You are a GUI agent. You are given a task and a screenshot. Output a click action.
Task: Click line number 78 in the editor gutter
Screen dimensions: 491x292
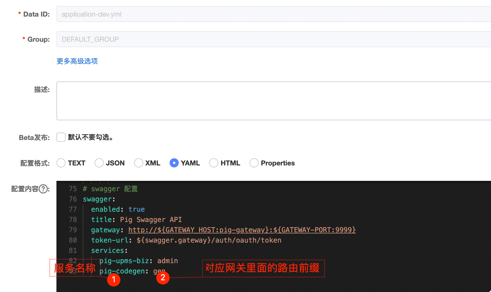[x=73, y=220]
